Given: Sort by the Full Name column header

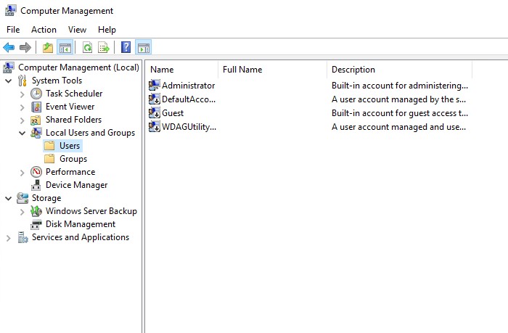Looking at the screenshot, I should click(273, 70).
